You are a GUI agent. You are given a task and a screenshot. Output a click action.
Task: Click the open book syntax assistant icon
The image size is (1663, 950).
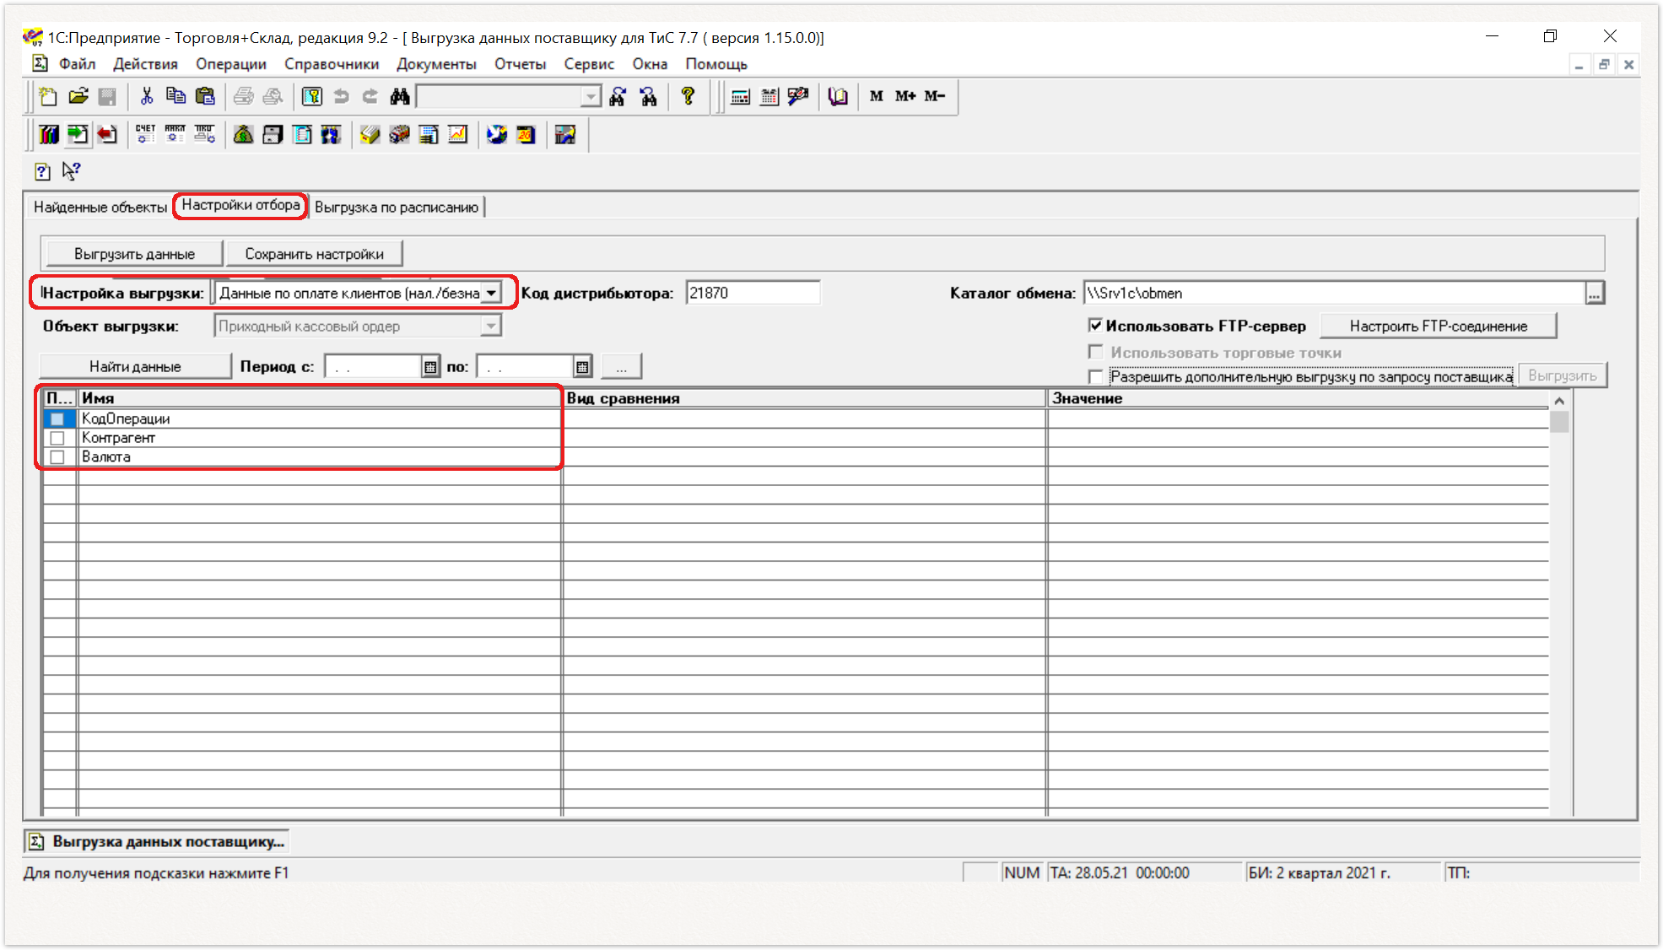click(837, 96)
